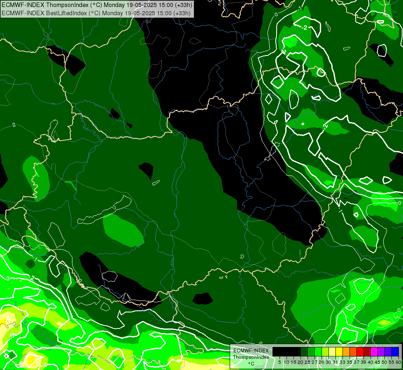The height and width of the screenshot is (370, 403).
Task: Click the bright green 27–29 legend swatch
Action: tap(318, 351)
